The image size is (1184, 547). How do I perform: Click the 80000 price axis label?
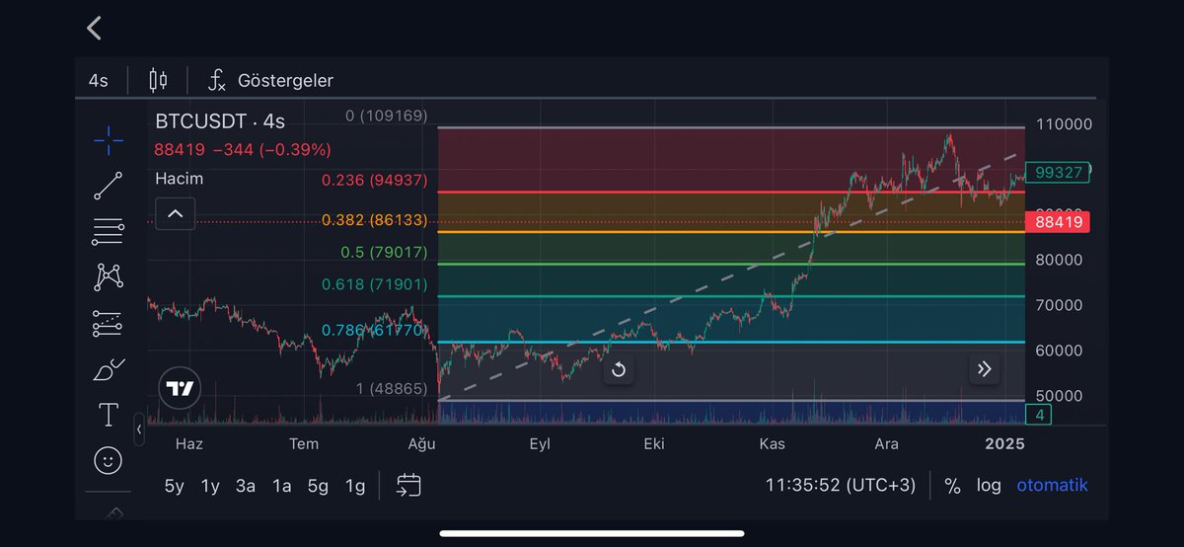pos(1060,260)
